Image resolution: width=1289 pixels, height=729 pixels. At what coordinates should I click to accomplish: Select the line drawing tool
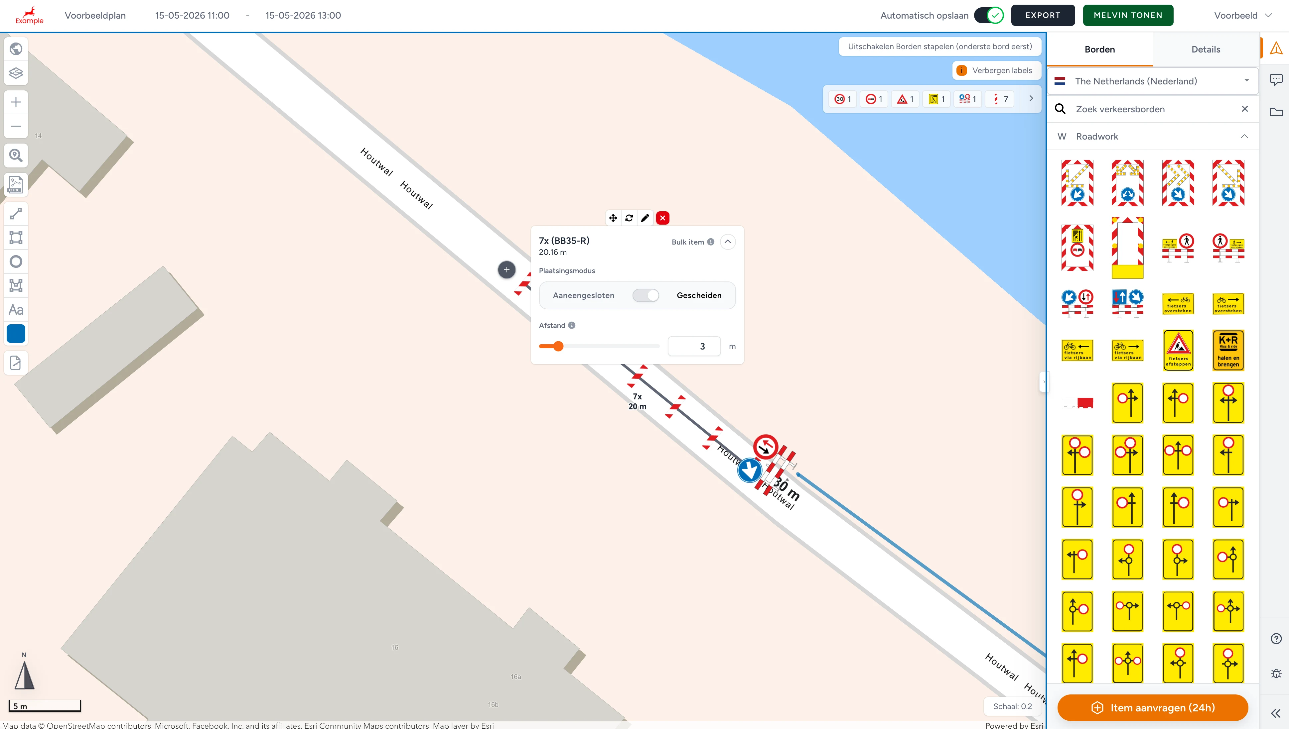click(x=16, y=214)
